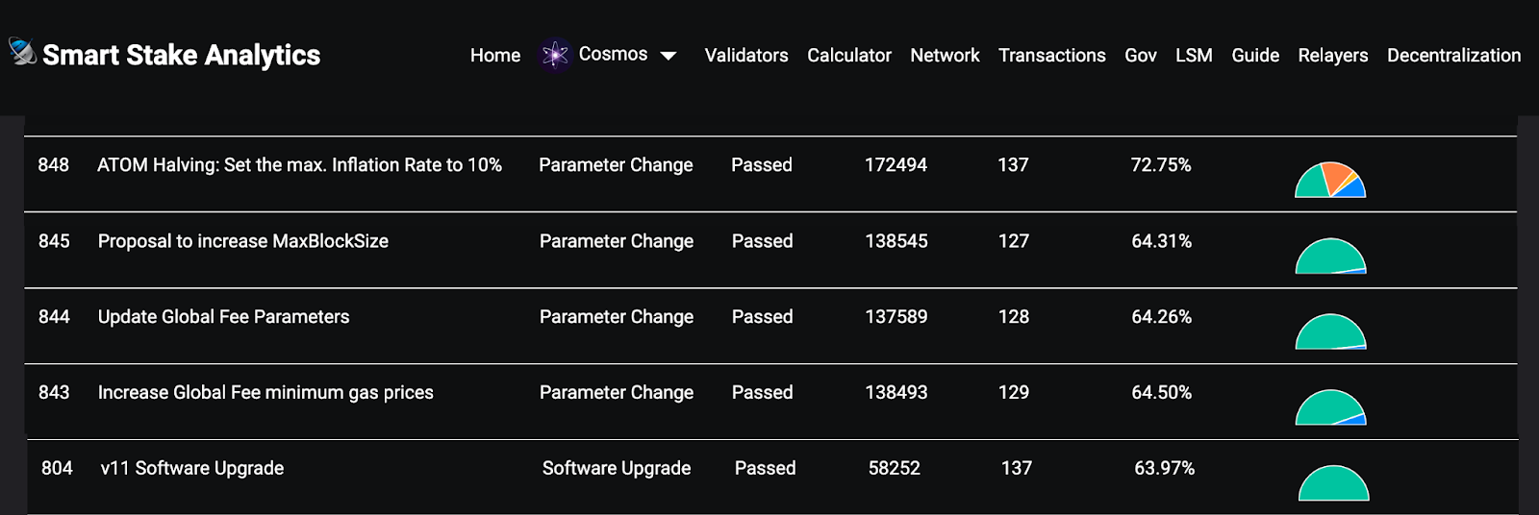Open the vote pie chart for proposal 848
Screen dimensions: 1539x515
1330,180
